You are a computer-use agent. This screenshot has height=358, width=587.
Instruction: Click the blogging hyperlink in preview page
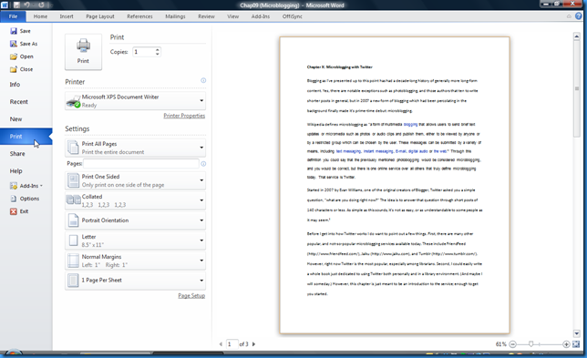(410, 124)
